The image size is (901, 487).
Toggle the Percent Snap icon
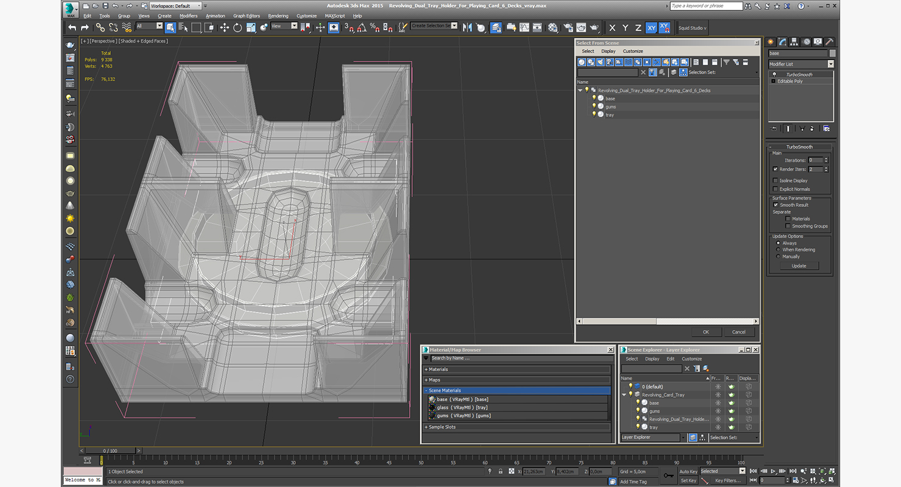pyautogui.click(x=375, y=27)
